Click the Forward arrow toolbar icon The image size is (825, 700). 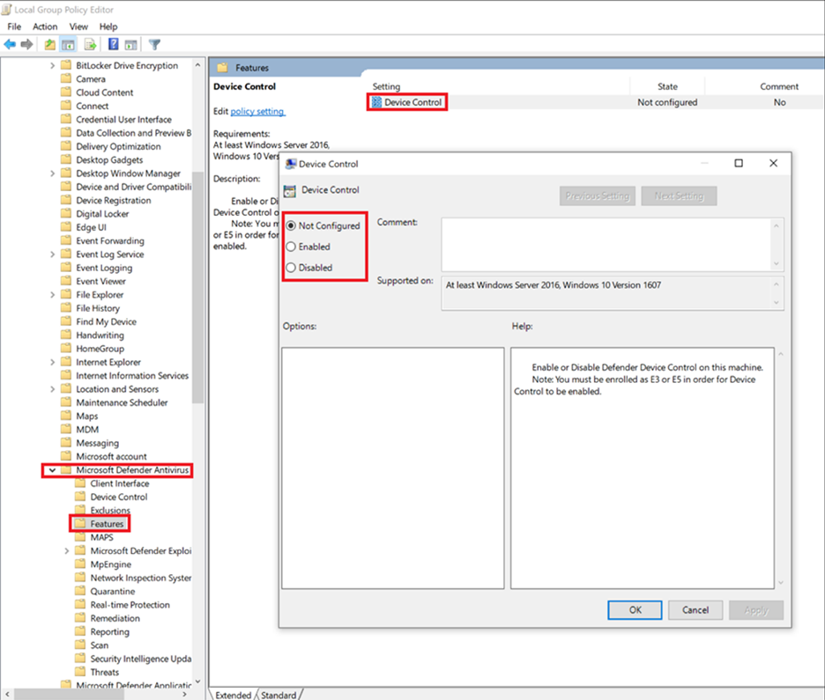tap(26, 45)
